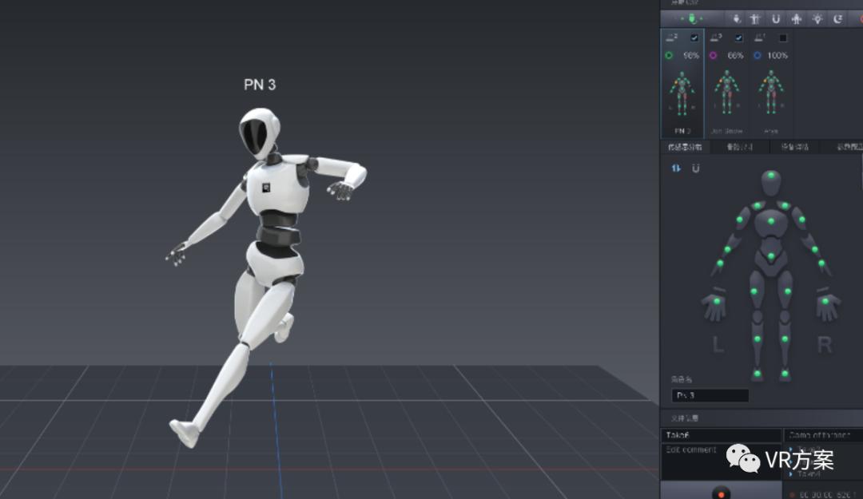Click the standing body figure toolbar icon
The width and height of the screenshot is (863, 499).
pos(796,18)
